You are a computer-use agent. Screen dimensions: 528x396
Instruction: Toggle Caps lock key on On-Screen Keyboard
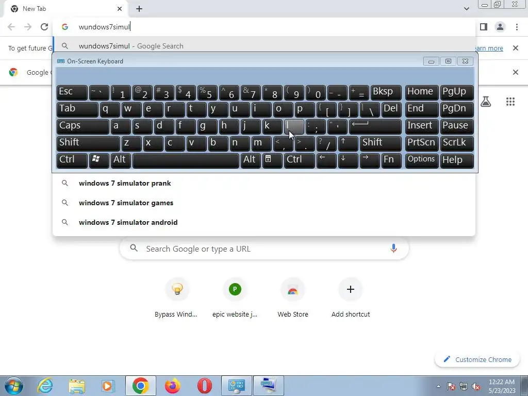tap(83, 126)
